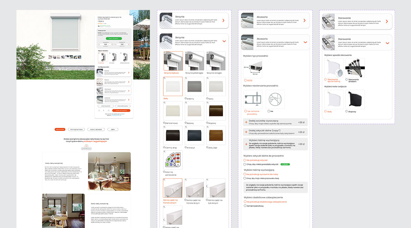Select the black brązowy winder image
This screenshot has width=411, height=228.
click(355, 99)
